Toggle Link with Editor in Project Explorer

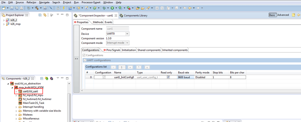[x=45, y=15]
